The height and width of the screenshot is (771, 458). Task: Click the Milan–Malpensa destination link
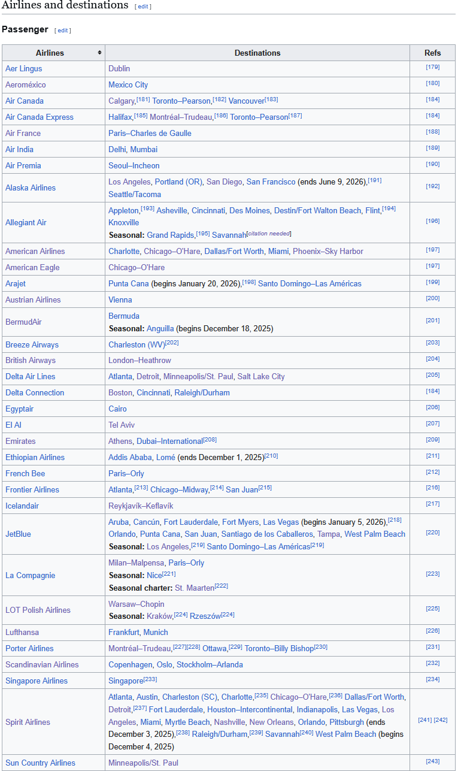tap(136, 563)
